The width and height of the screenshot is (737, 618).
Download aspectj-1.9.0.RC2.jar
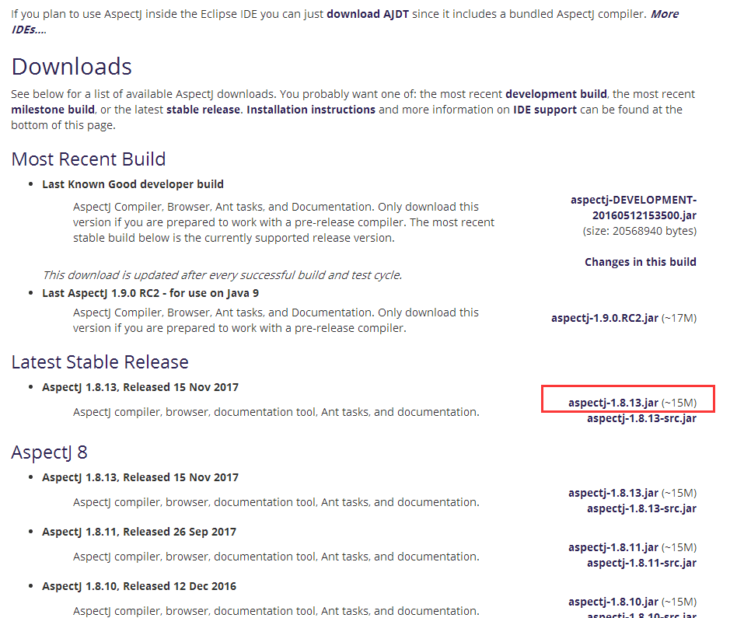pyautogui.click(x=605, y=318)
